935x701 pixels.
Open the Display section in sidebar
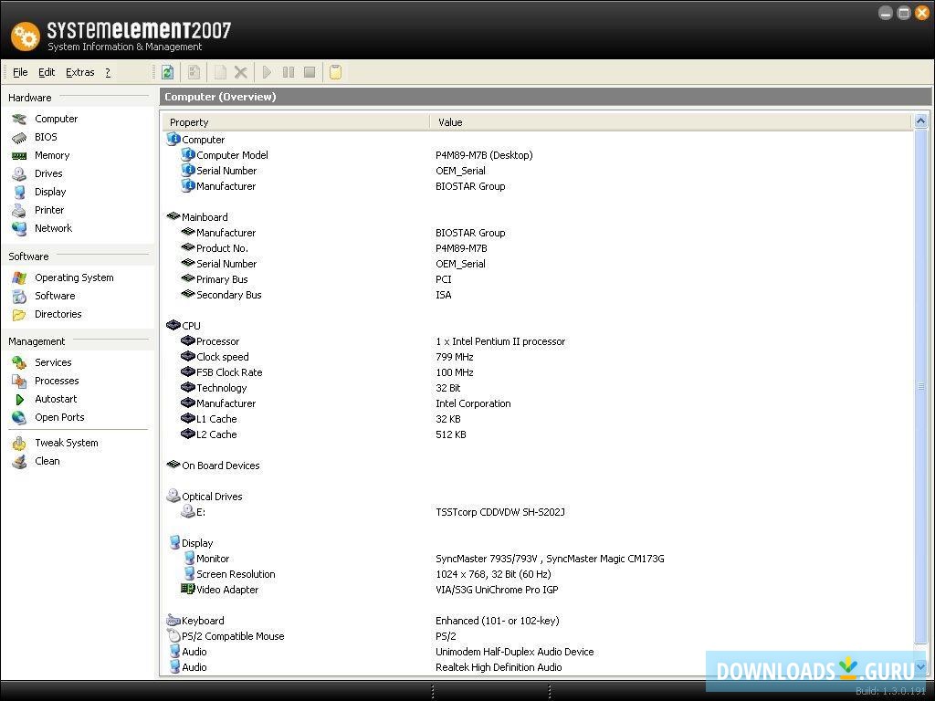(50, 192)
